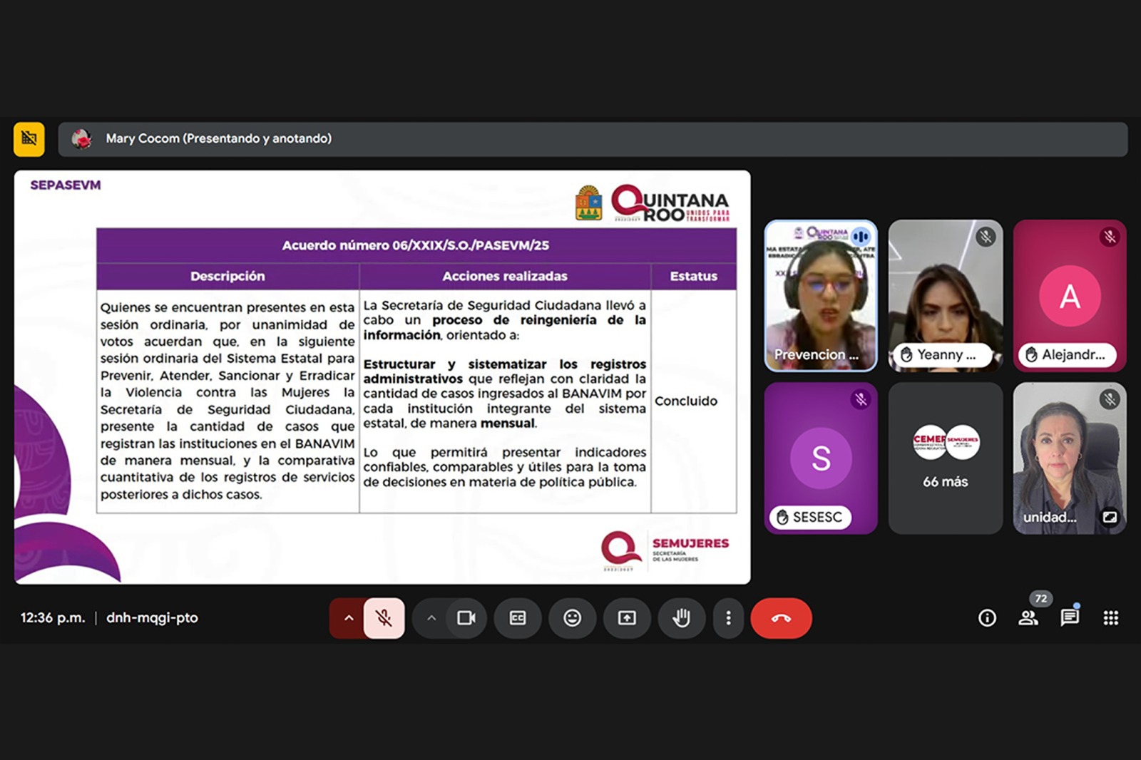Toggle the muted microphone button
Image resolution: width=1141 pixels, height=760 pixels.
(384, 618)
